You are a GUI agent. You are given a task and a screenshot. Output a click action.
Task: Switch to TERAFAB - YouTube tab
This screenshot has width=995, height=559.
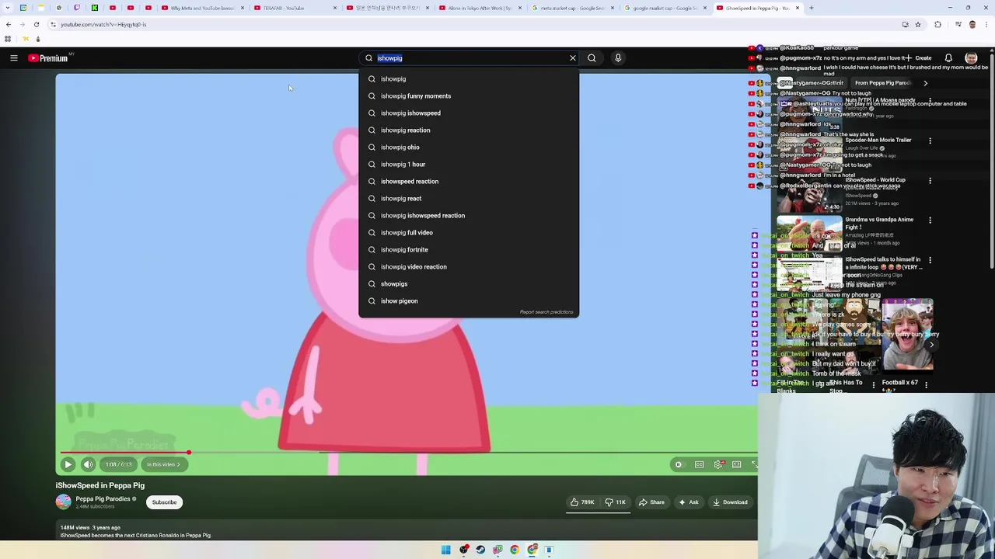294,8
